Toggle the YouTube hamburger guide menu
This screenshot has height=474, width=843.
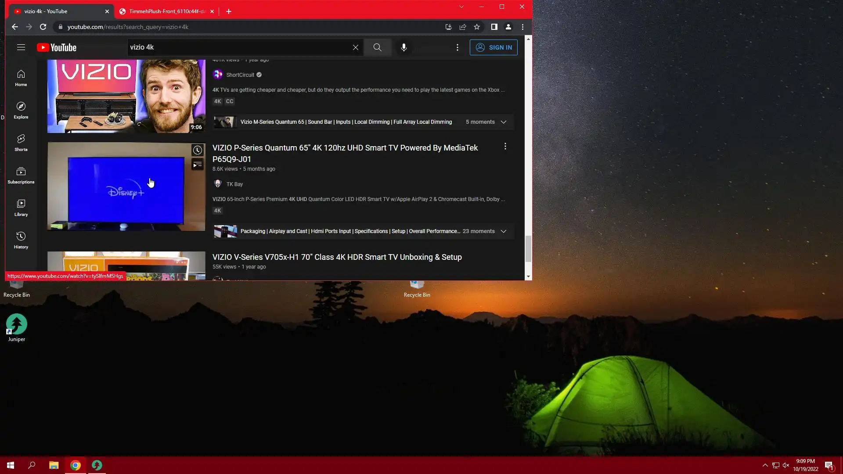point(21,47)
